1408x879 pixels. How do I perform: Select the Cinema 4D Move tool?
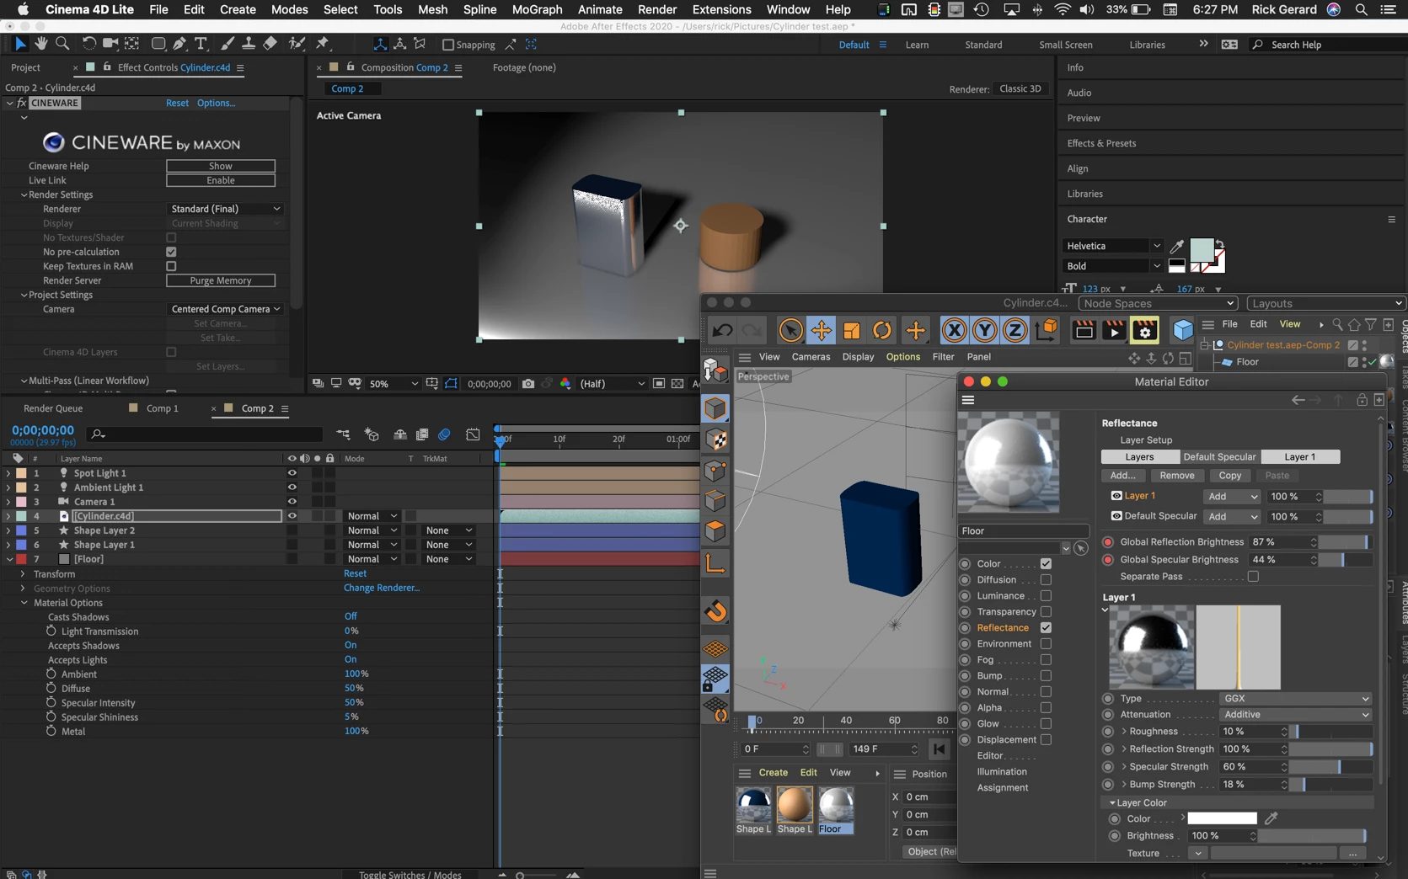[x=822, y=331]
